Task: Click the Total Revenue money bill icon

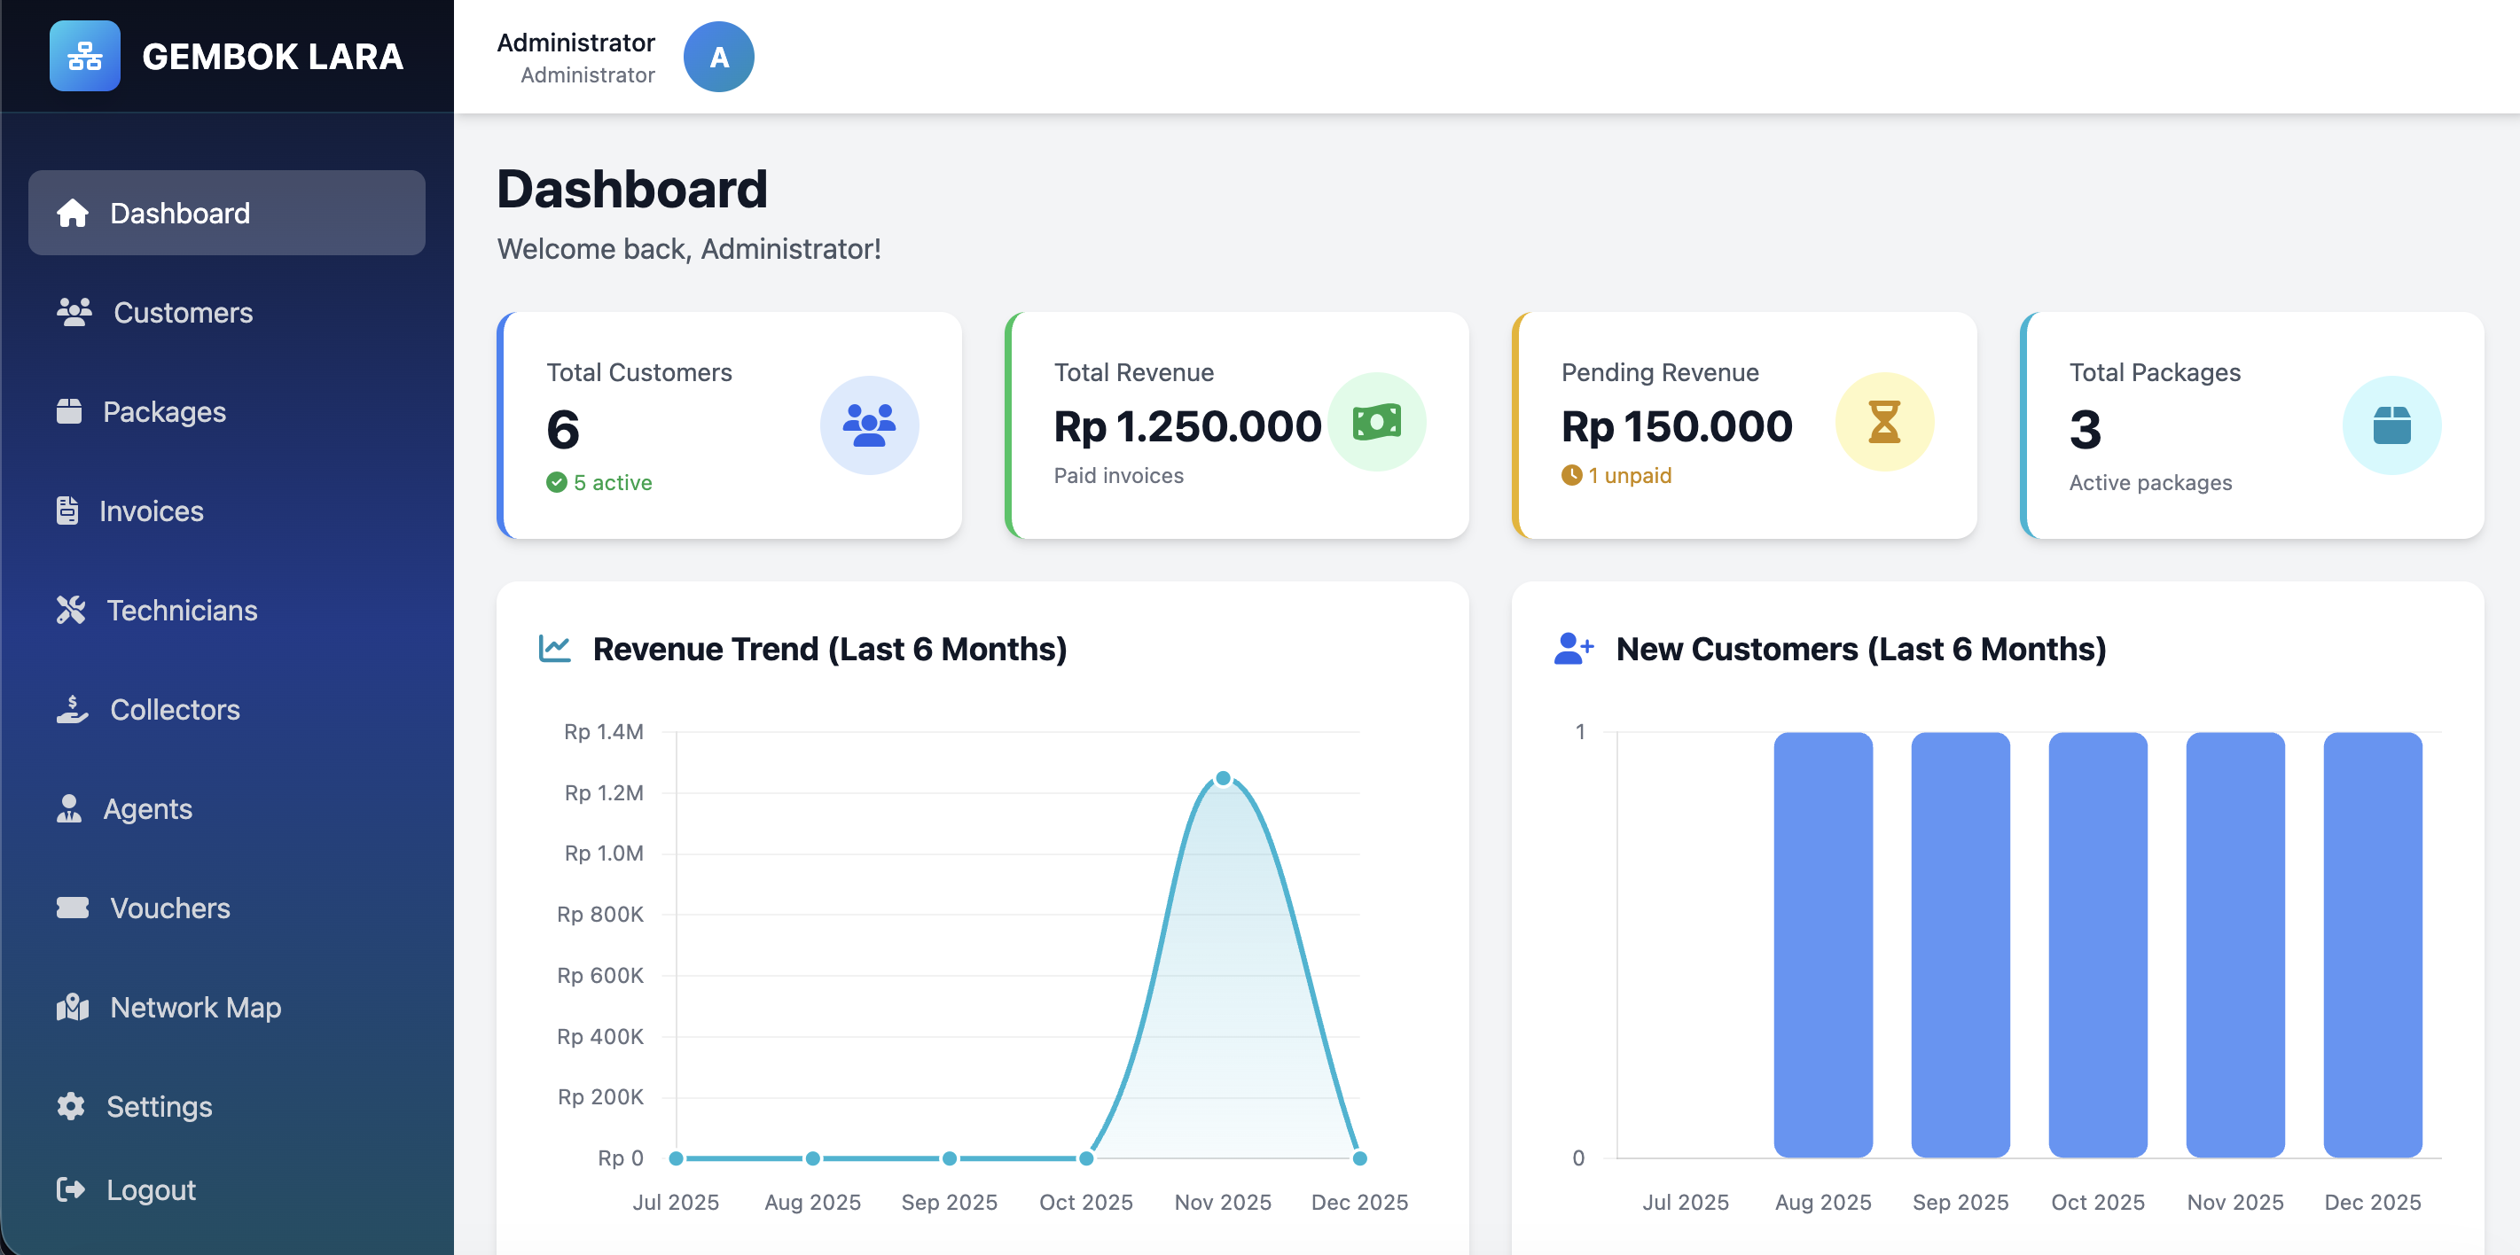Action: [1375, 422]
